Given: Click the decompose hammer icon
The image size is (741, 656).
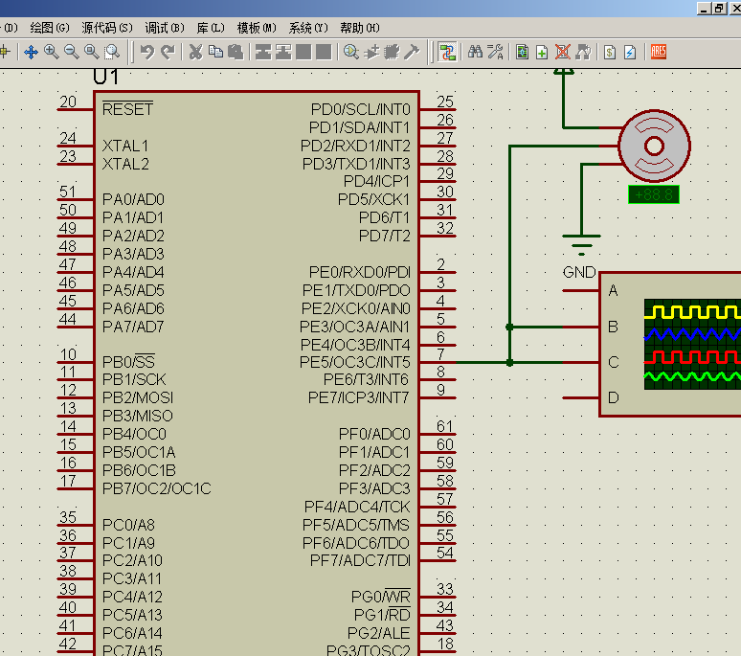Looking at the screenshot, I should (412, 52).
